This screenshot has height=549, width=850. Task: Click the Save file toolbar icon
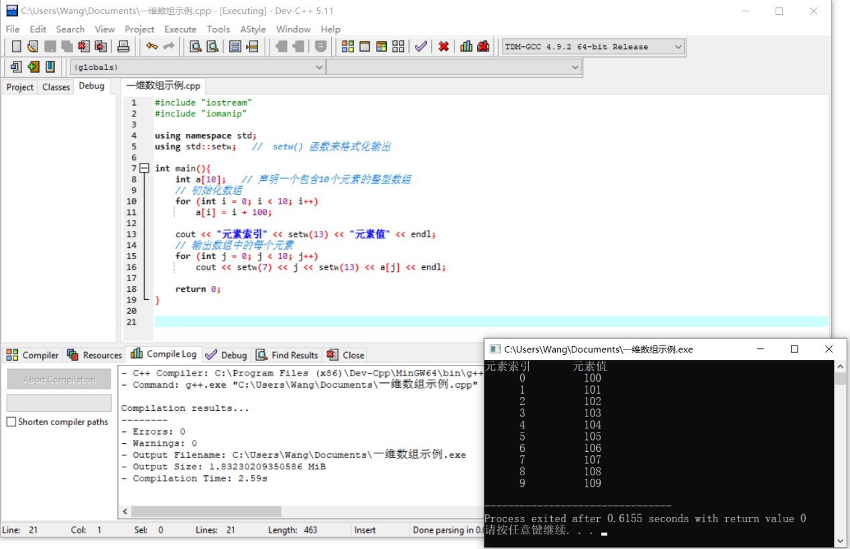click(x=50, y=46)
